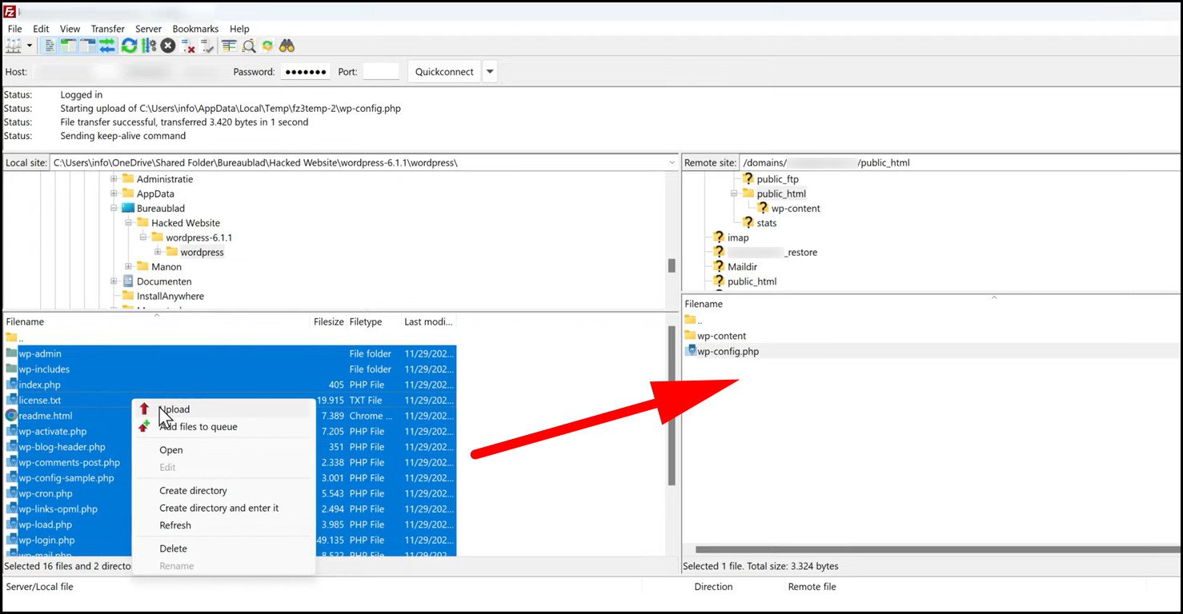Screen dimensions: 1183x614
Task: Click into the Port input field
Action: pos(381,72)
